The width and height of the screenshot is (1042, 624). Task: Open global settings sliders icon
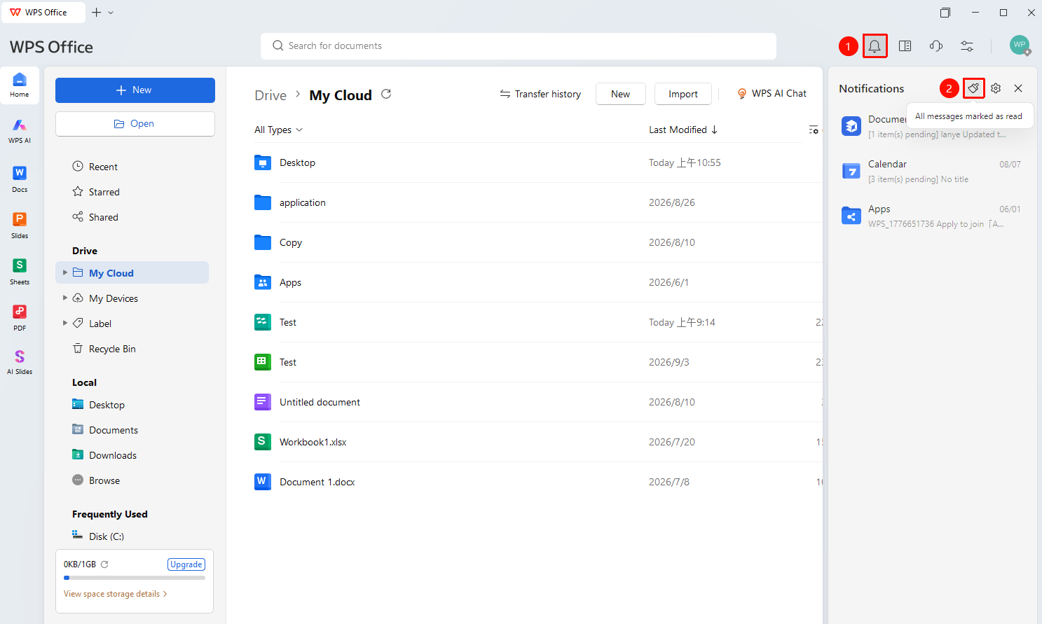(x=967, y=46)
